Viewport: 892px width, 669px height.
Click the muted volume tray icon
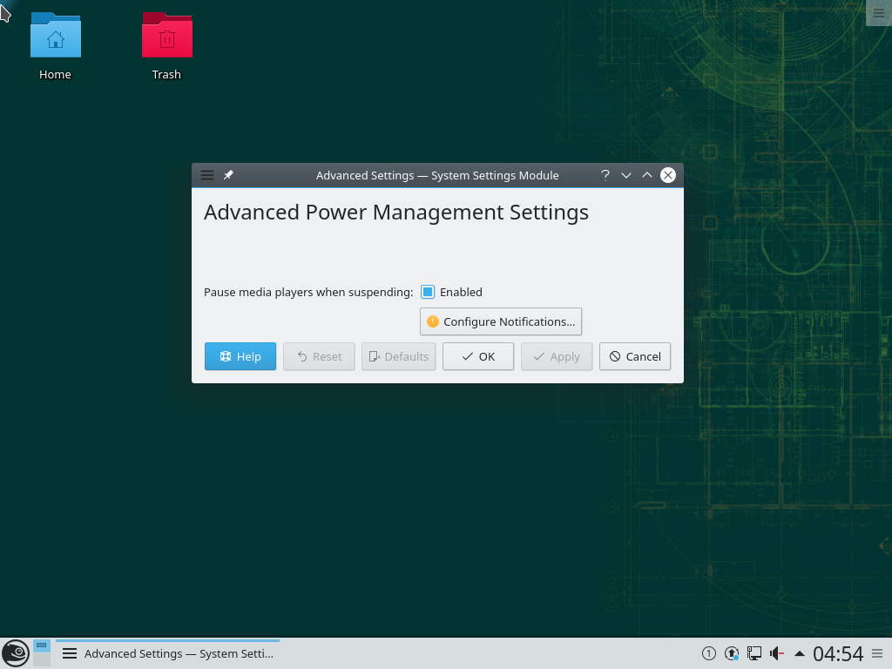776,653
